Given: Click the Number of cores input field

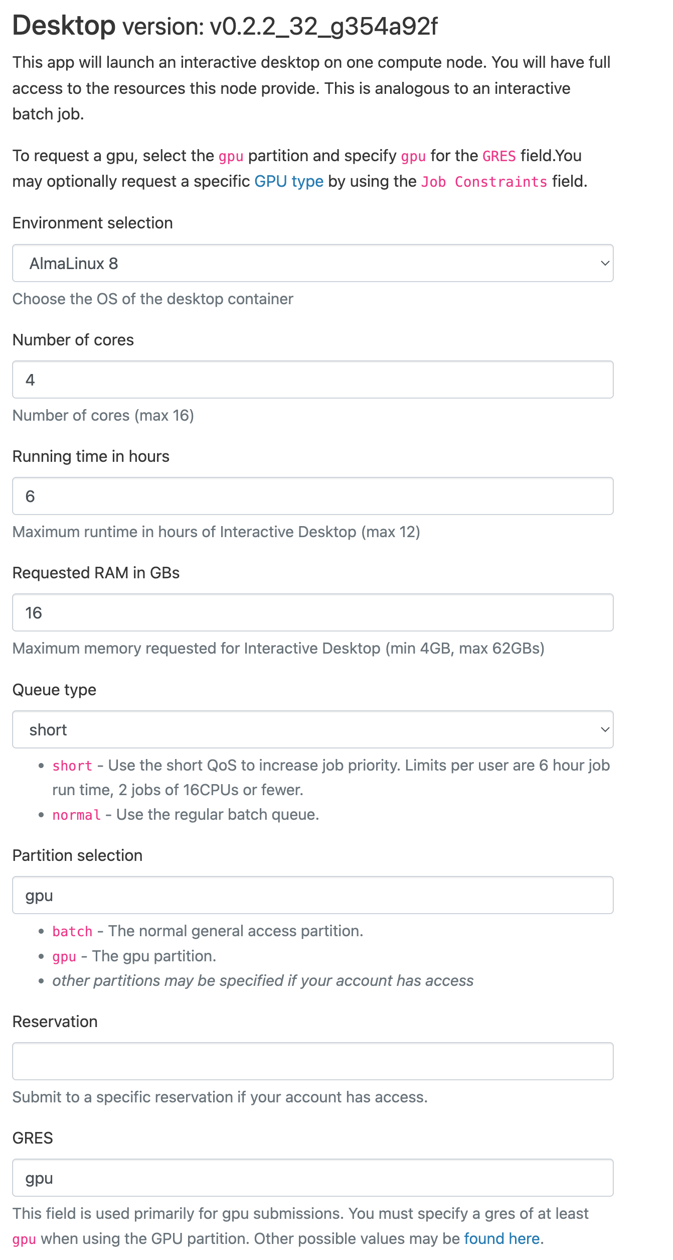Looking at the screenshot, I should [x=312, y=380].
